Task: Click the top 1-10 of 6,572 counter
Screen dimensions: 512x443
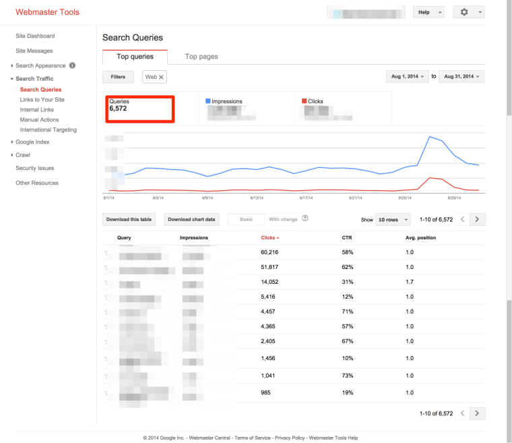Action: click(x=437, y=220)
